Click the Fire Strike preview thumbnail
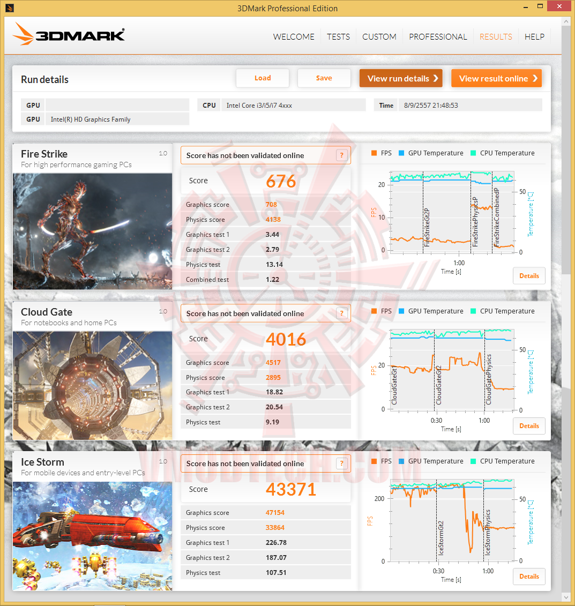The image size is (575, 606). coord(92,231)
